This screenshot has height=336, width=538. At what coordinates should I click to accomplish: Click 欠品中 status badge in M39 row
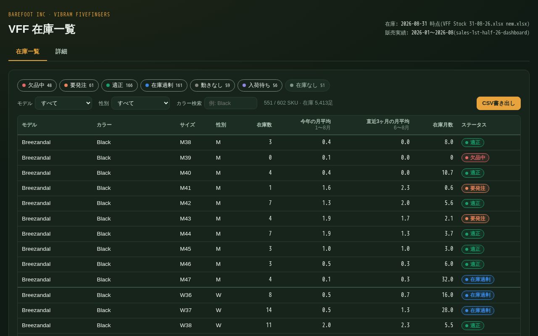pos(475,157)
